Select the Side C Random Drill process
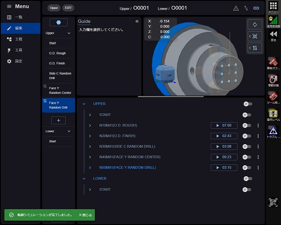This screenshot has height=225, width=281. pyautogui.click(x=58, y=76)
